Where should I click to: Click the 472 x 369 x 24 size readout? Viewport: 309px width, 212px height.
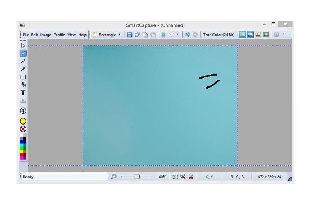tap(269, 177)
